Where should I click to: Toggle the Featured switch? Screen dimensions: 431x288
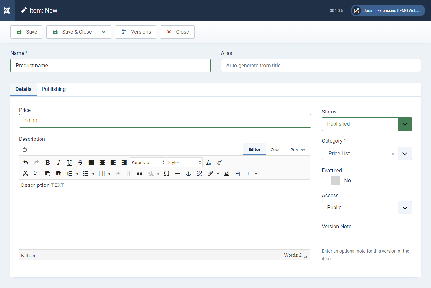coord(331,181)
